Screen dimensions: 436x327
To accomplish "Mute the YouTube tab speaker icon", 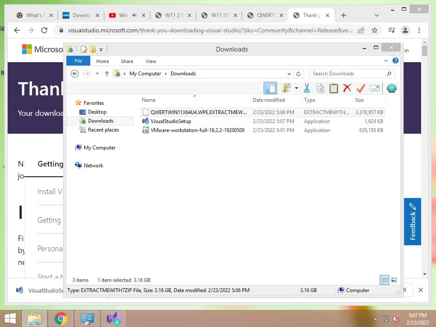I will click(x=135, y=15).
